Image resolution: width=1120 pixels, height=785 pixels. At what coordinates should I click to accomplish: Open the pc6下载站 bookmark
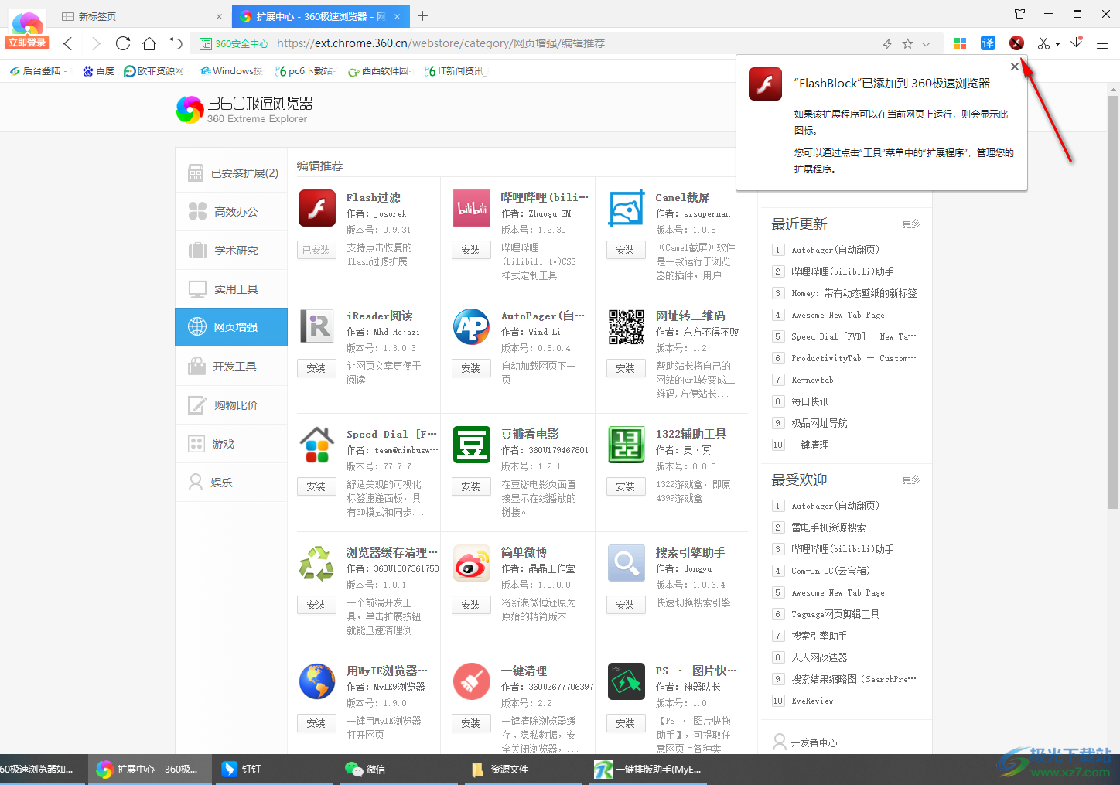(305, 70)
